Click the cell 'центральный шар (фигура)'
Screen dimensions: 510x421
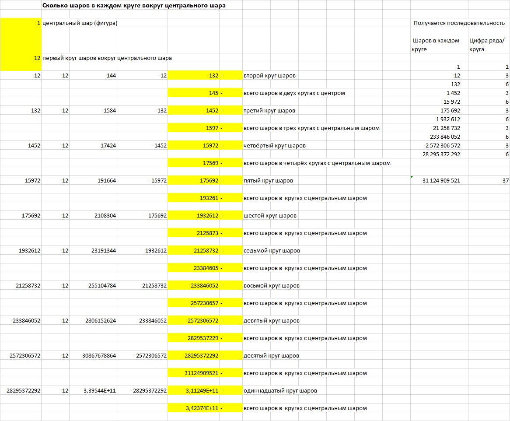point(80,23)
